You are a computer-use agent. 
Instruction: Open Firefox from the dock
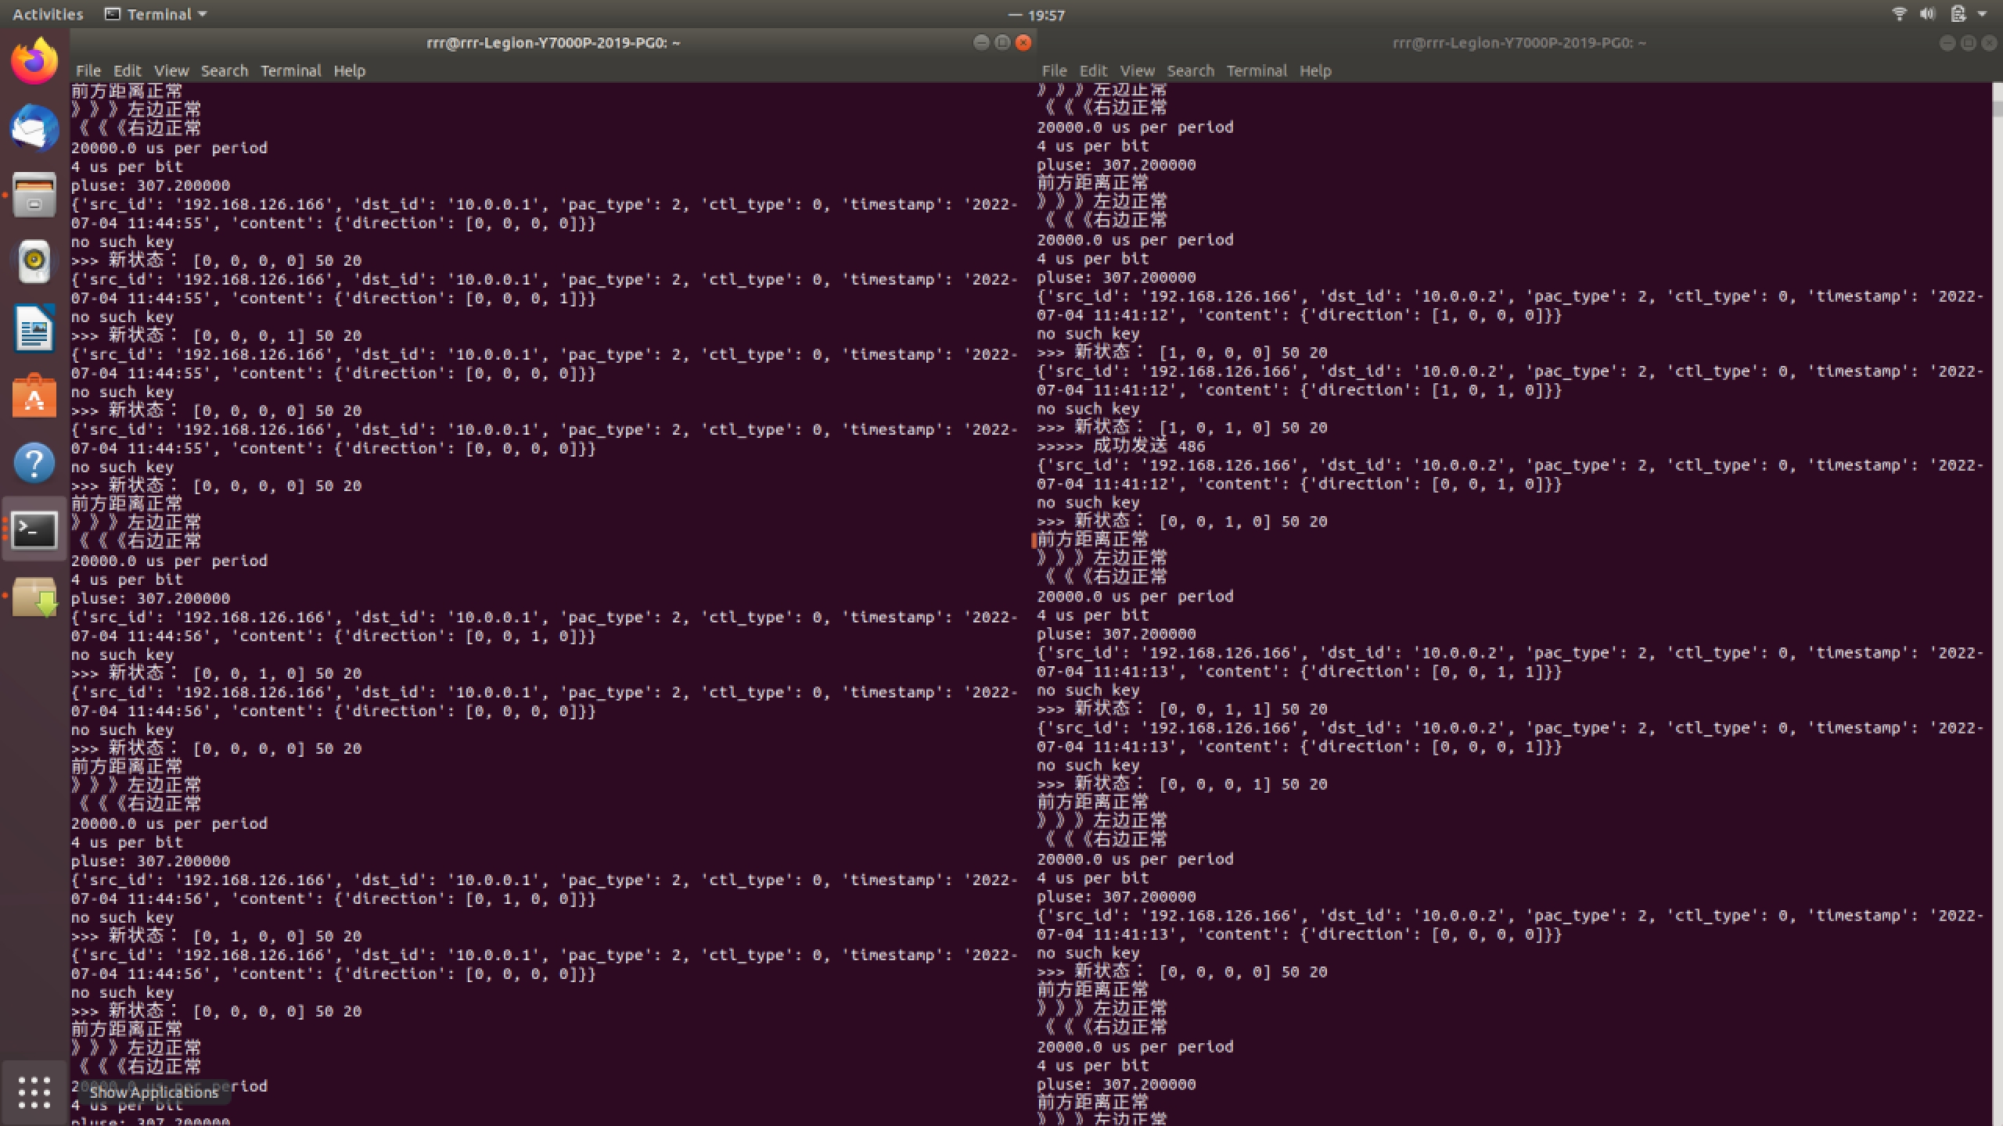point(34,61)
